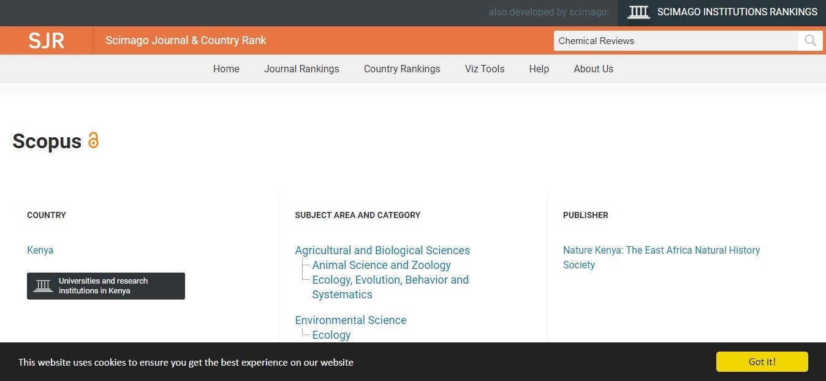
Task: Open Journal Rankings menu
Action: [x=301, y=69]
